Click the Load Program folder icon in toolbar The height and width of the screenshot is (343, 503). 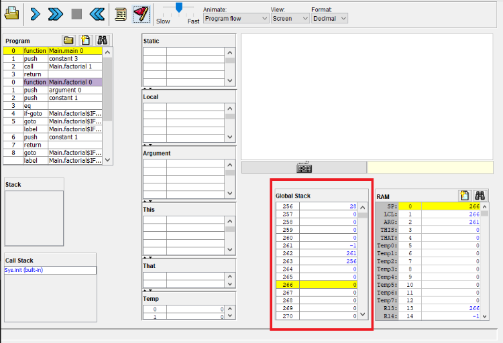pyautogui.click(x=11, y=13)
